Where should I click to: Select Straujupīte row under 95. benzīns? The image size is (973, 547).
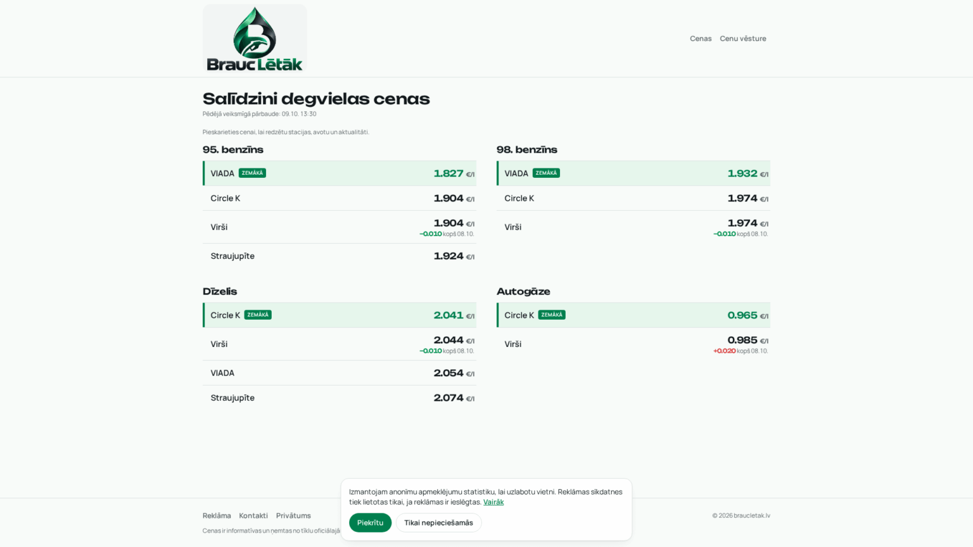pos(340,256)
